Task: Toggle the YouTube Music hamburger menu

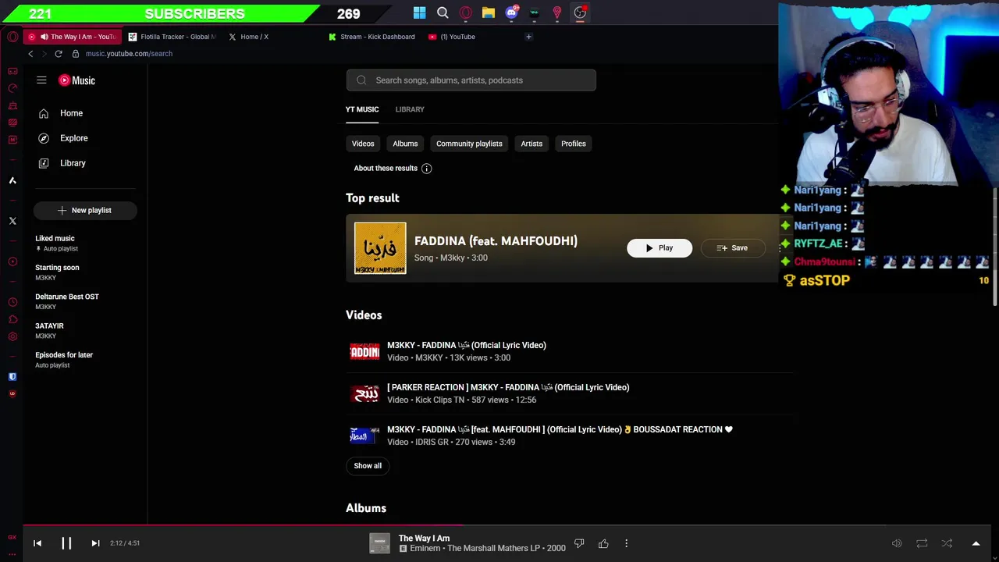Action: 41,80
